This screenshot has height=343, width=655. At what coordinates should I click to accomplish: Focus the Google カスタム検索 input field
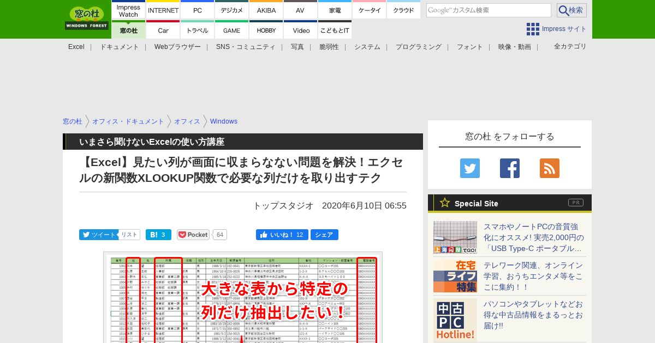(x=489, y=10)
